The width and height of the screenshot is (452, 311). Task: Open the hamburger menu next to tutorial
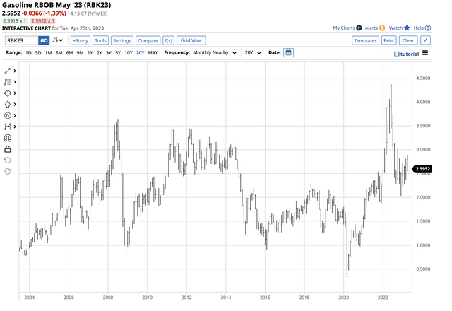click(425, 53)
